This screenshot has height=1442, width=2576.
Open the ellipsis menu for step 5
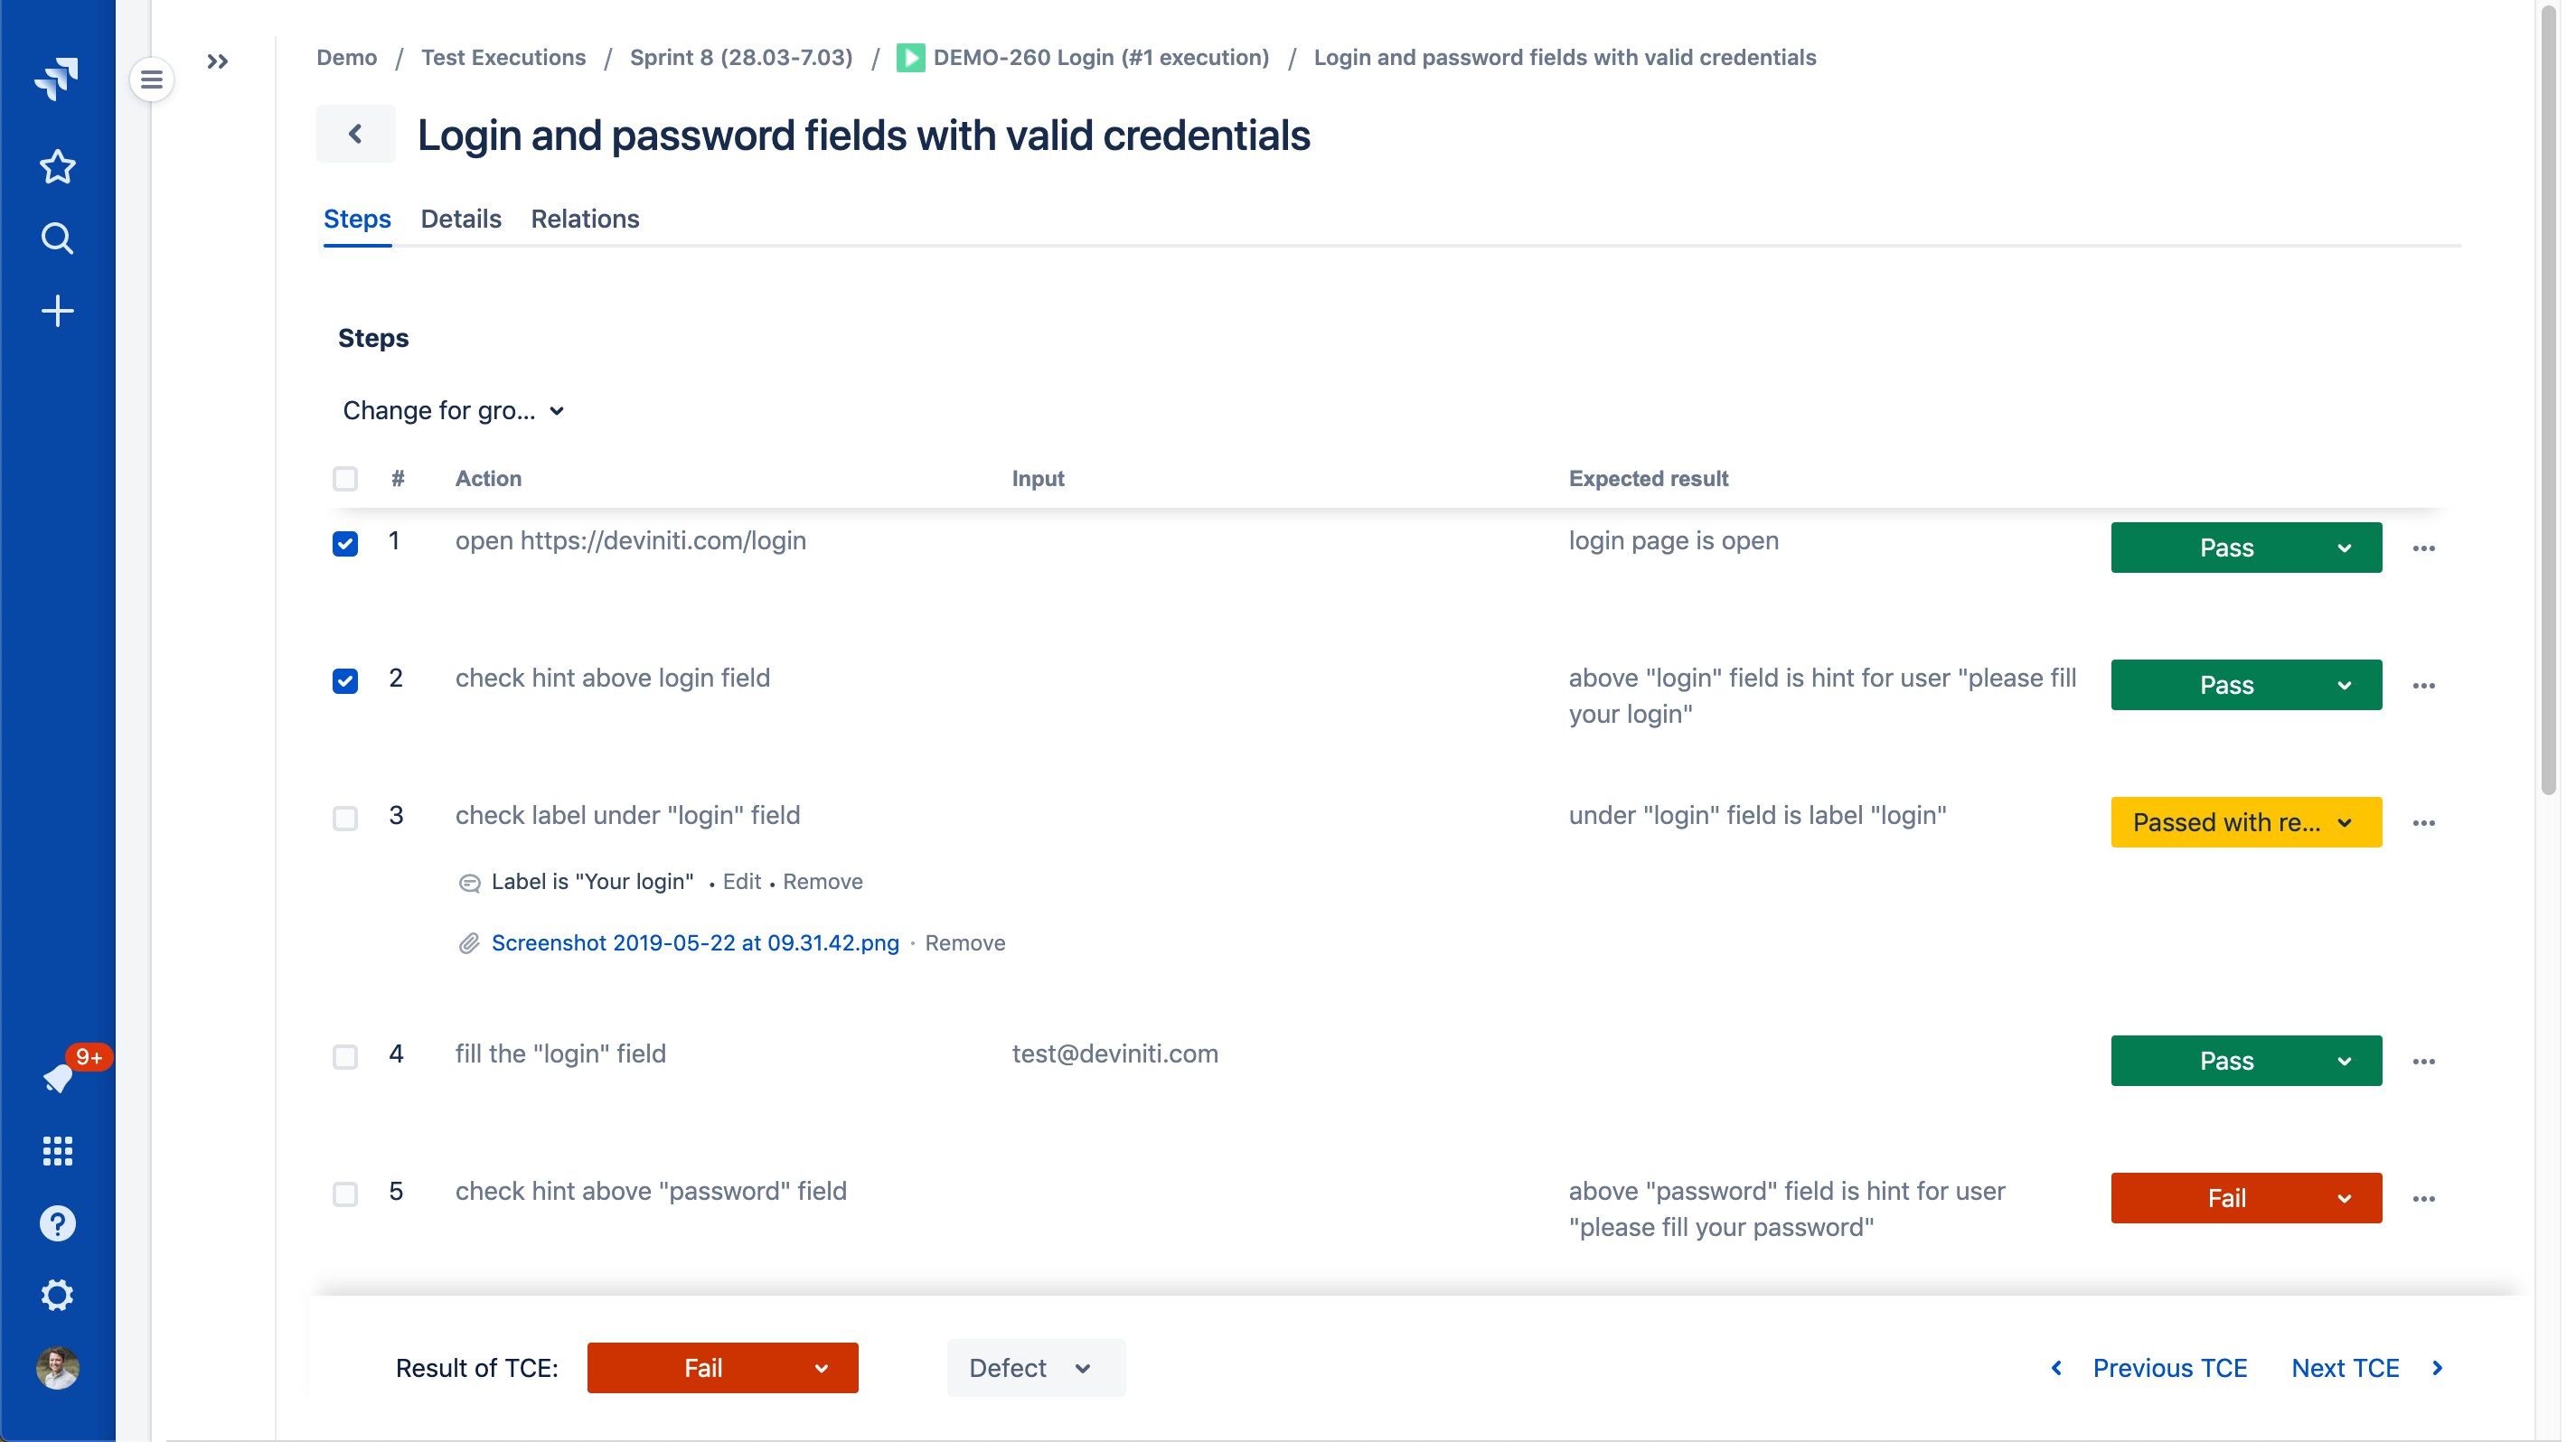(x=2424, y=1198)
